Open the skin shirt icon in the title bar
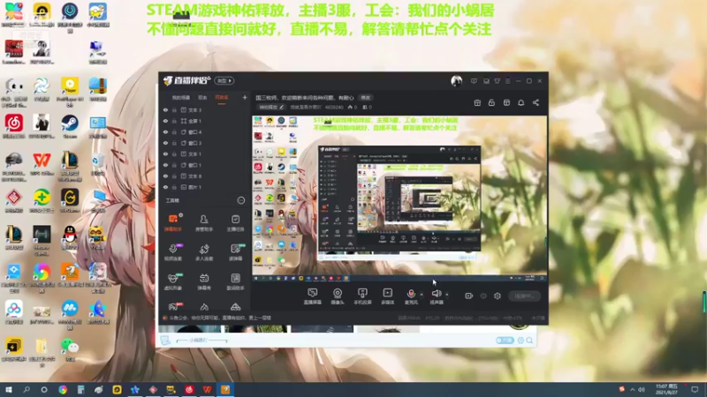The width and height of the screenshot is (707, 397). click(x=497, y=81)
